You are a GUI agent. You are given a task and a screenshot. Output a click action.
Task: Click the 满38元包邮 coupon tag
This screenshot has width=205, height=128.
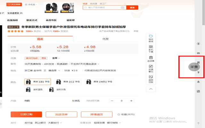[32, 58]
